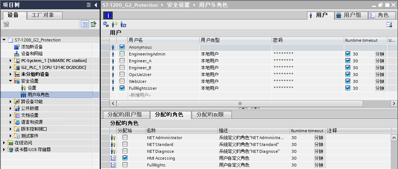Sort by the 用户名 column header

pyautogui.click(x=164, y=40)
